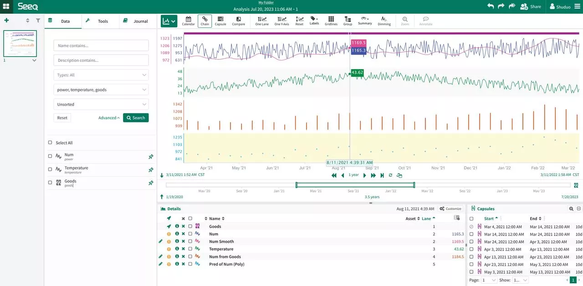
Task: Open the Labels dropdown menu
Action: (x=314, y=21)
